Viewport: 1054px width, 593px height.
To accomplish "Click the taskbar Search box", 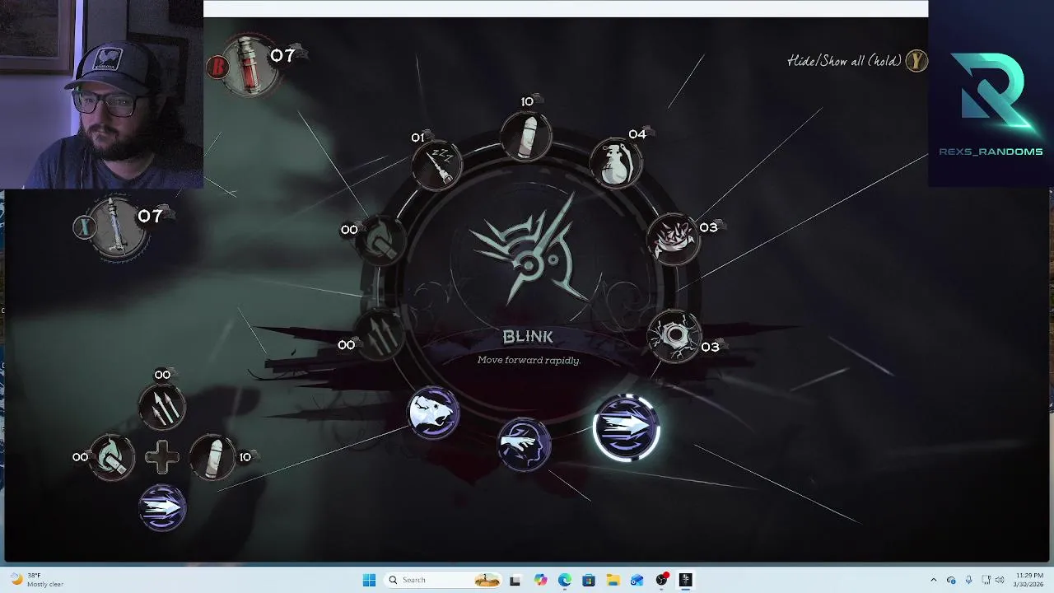I will click(x=443, y=580).
